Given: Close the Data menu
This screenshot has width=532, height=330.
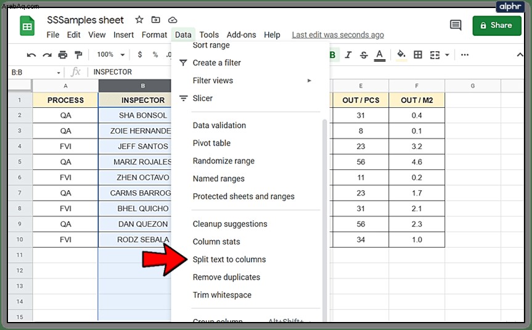Looking at the screenshot, I should click(x=183, y=35).
